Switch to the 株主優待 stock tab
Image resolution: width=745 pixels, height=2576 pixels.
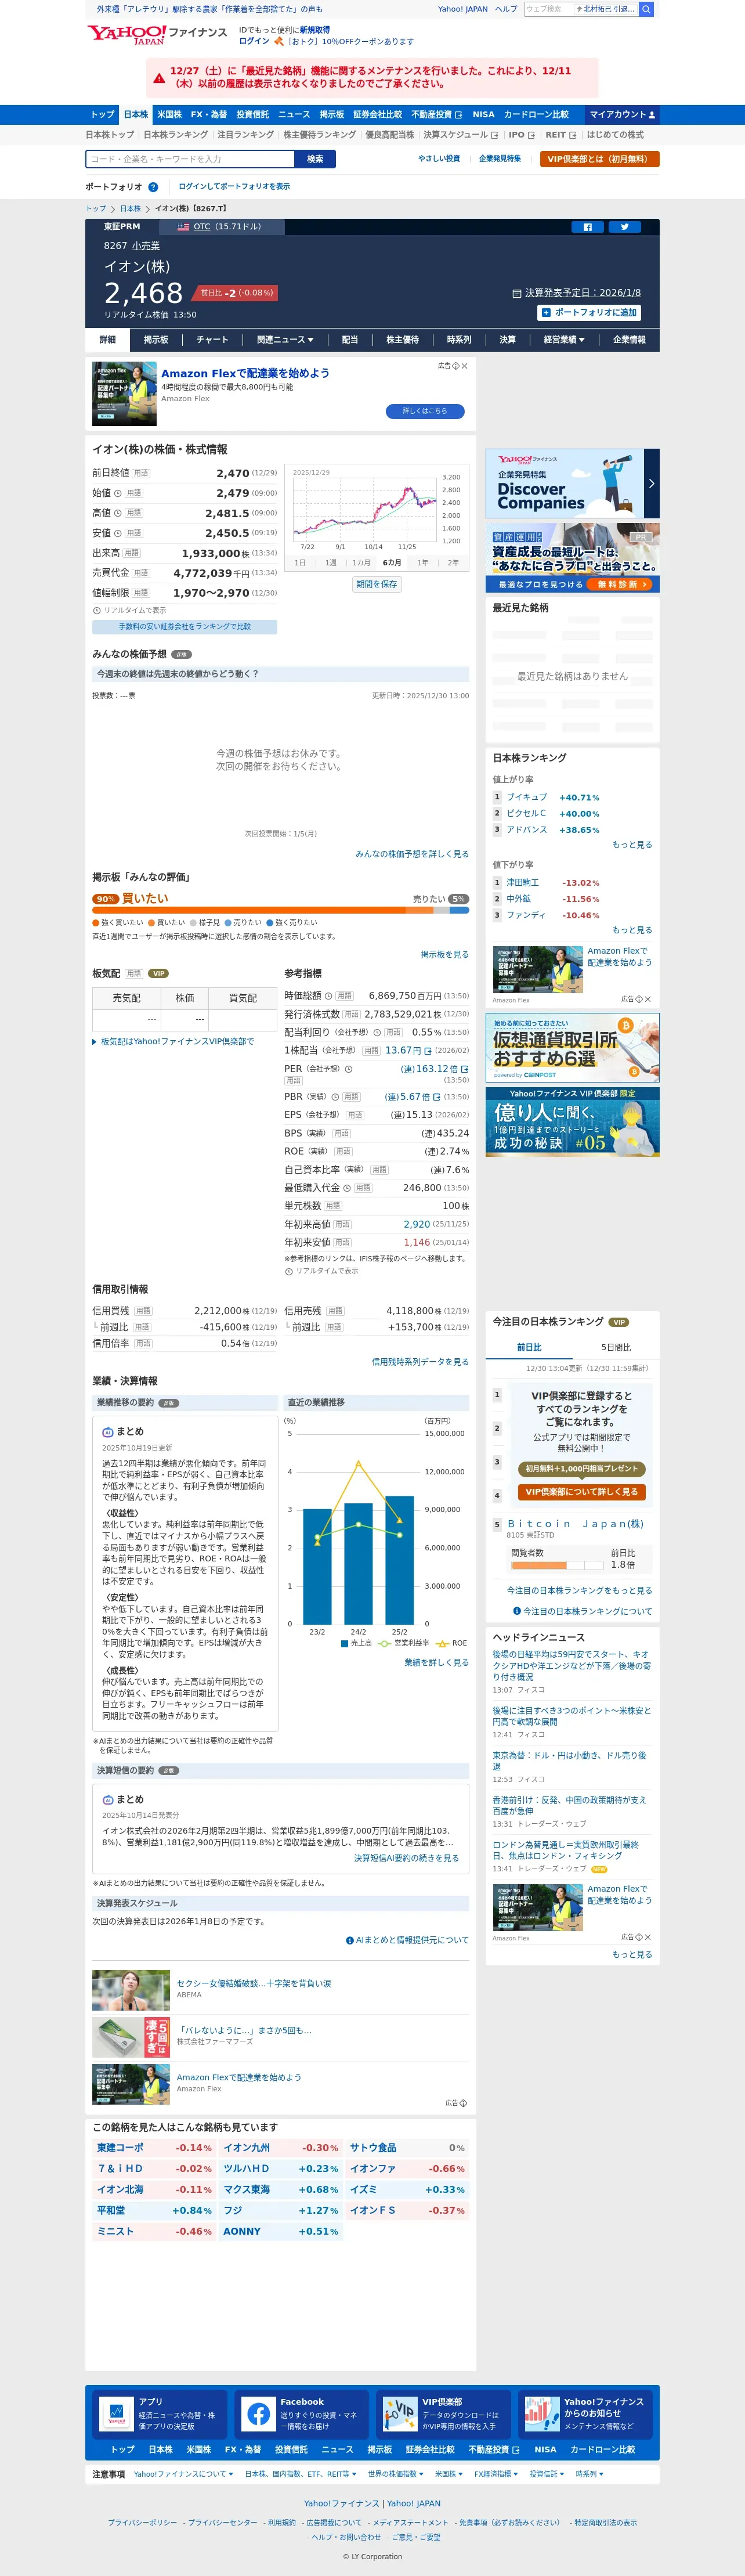(x=402, y=340)
